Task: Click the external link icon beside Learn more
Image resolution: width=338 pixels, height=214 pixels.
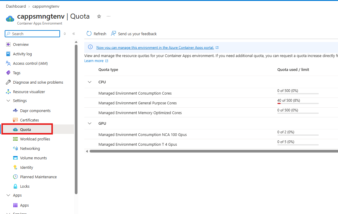Action: [x=106, y=61]
